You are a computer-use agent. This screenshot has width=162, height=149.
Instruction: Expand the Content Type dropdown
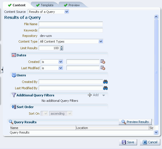[101, 41]
